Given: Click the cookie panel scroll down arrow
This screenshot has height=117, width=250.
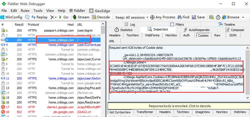Looking at the screenshot, I should [247, 98].
